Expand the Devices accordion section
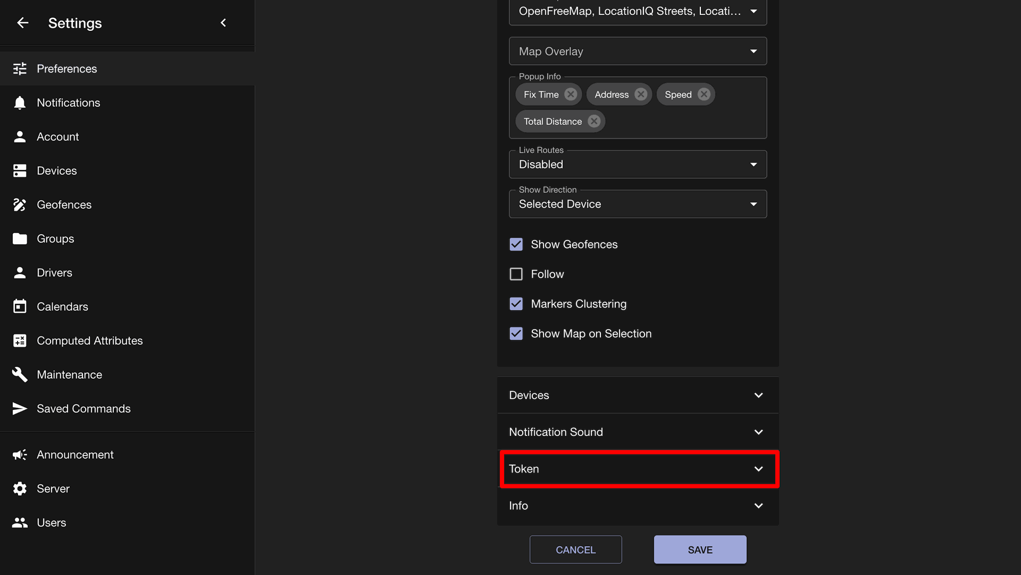The image size is (1021, 575). [638, 395]
